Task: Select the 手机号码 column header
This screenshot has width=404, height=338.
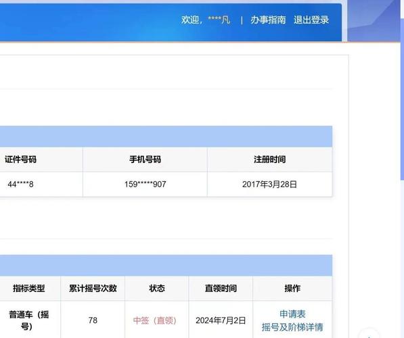Action: (145, 160)
